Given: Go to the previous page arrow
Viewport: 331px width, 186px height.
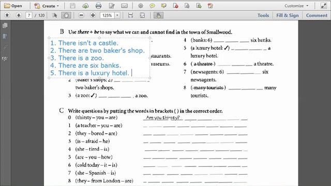Looking at the screenshot, I should [x=7, y=15].
